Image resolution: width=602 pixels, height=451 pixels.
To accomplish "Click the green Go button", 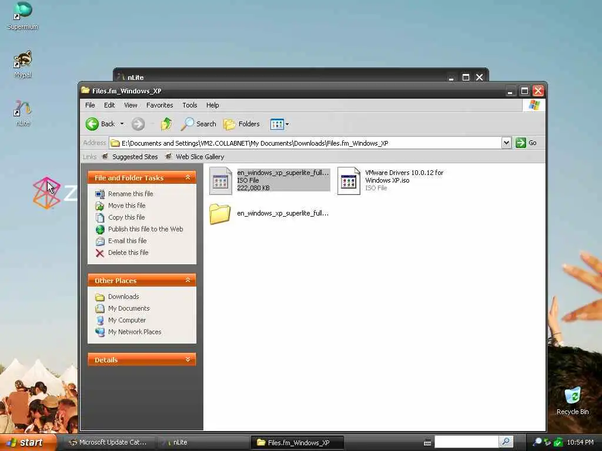I will tap(526, 143).
